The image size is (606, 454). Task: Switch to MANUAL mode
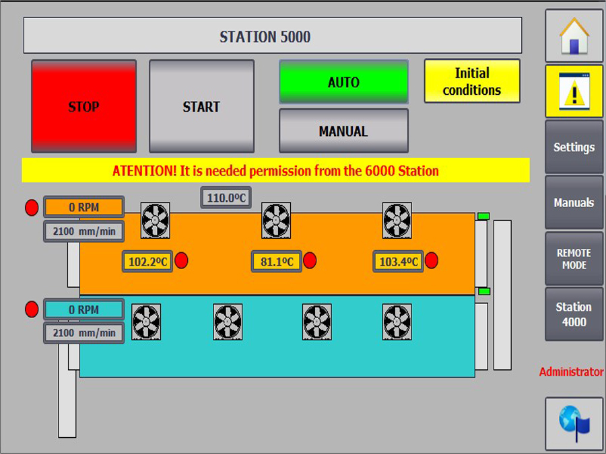pyautogui.click(x=343, y=131)
